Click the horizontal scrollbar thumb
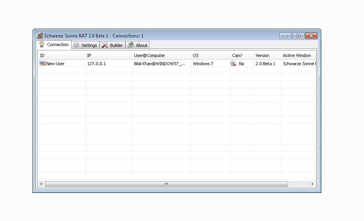The height and width of the screenshot is (221, 364). (167, 184)
